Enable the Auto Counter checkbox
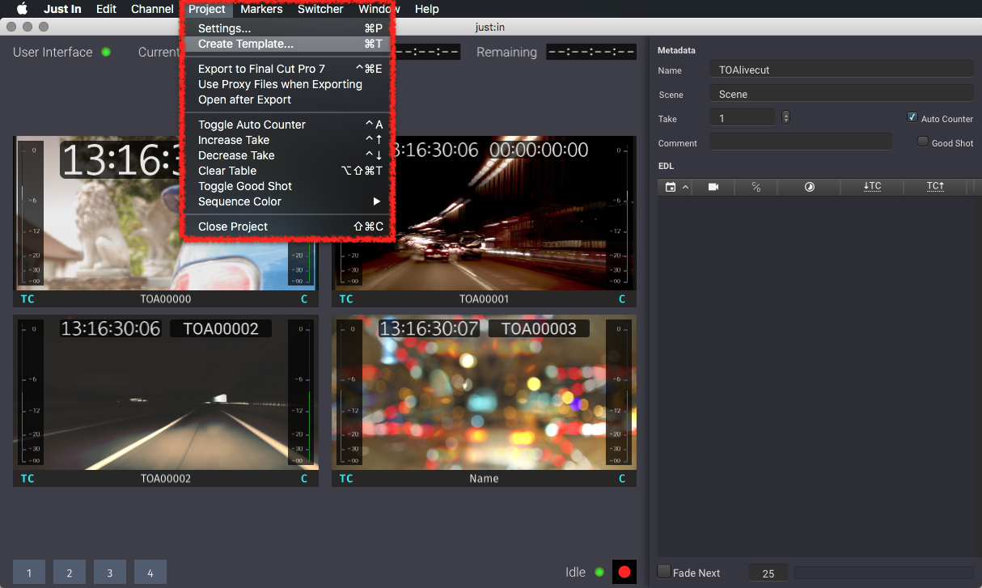The width and height of the screenshot is (982, 588). [912, 117]
